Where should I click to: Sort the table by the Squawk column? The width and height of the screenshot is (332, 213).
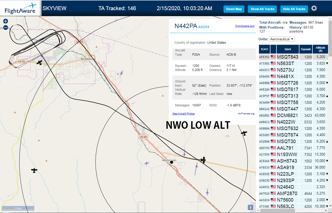306,49
